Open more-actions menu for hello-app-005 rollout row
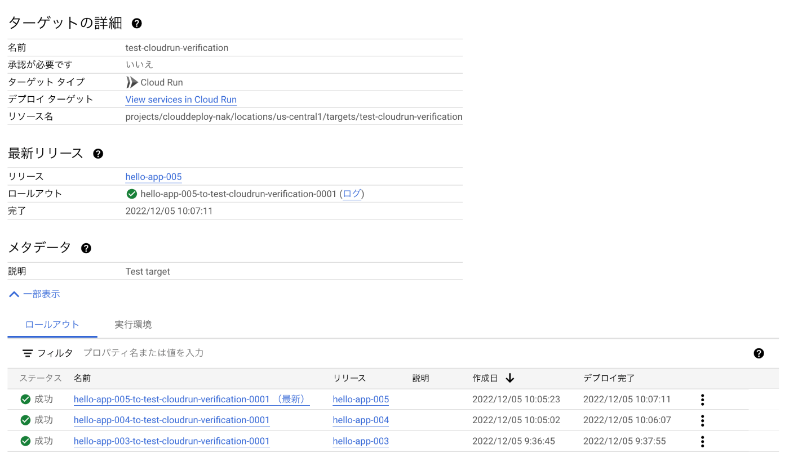789x453 pixels. tap(702, 400)
